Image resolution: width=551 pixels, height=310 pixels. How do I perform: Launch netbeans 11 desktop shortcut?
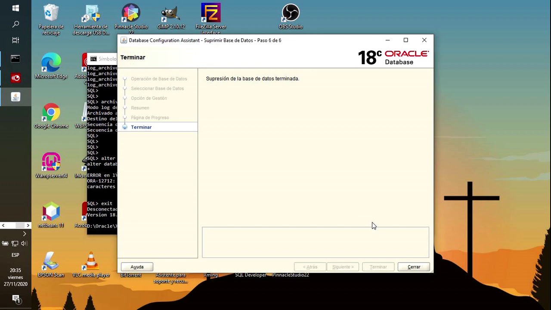51,215
